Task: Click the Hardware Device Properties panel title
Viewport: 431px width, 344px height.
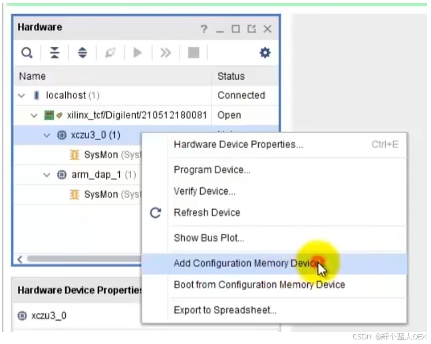Action: click(79, 290)
